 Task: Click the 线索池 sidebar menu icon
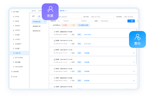(13, 21)
